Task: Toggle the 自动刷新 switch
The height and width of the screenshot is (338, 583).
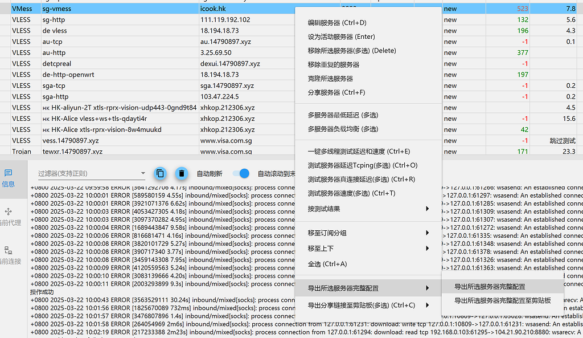Action: pyautogui.click(x=241, y=173)
